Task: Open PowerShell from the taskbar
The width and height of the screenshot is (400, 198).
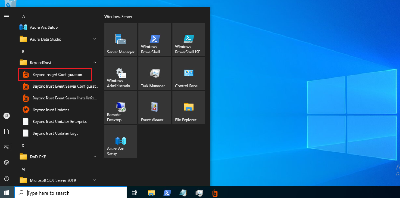Action: click(x=167, y=193)
